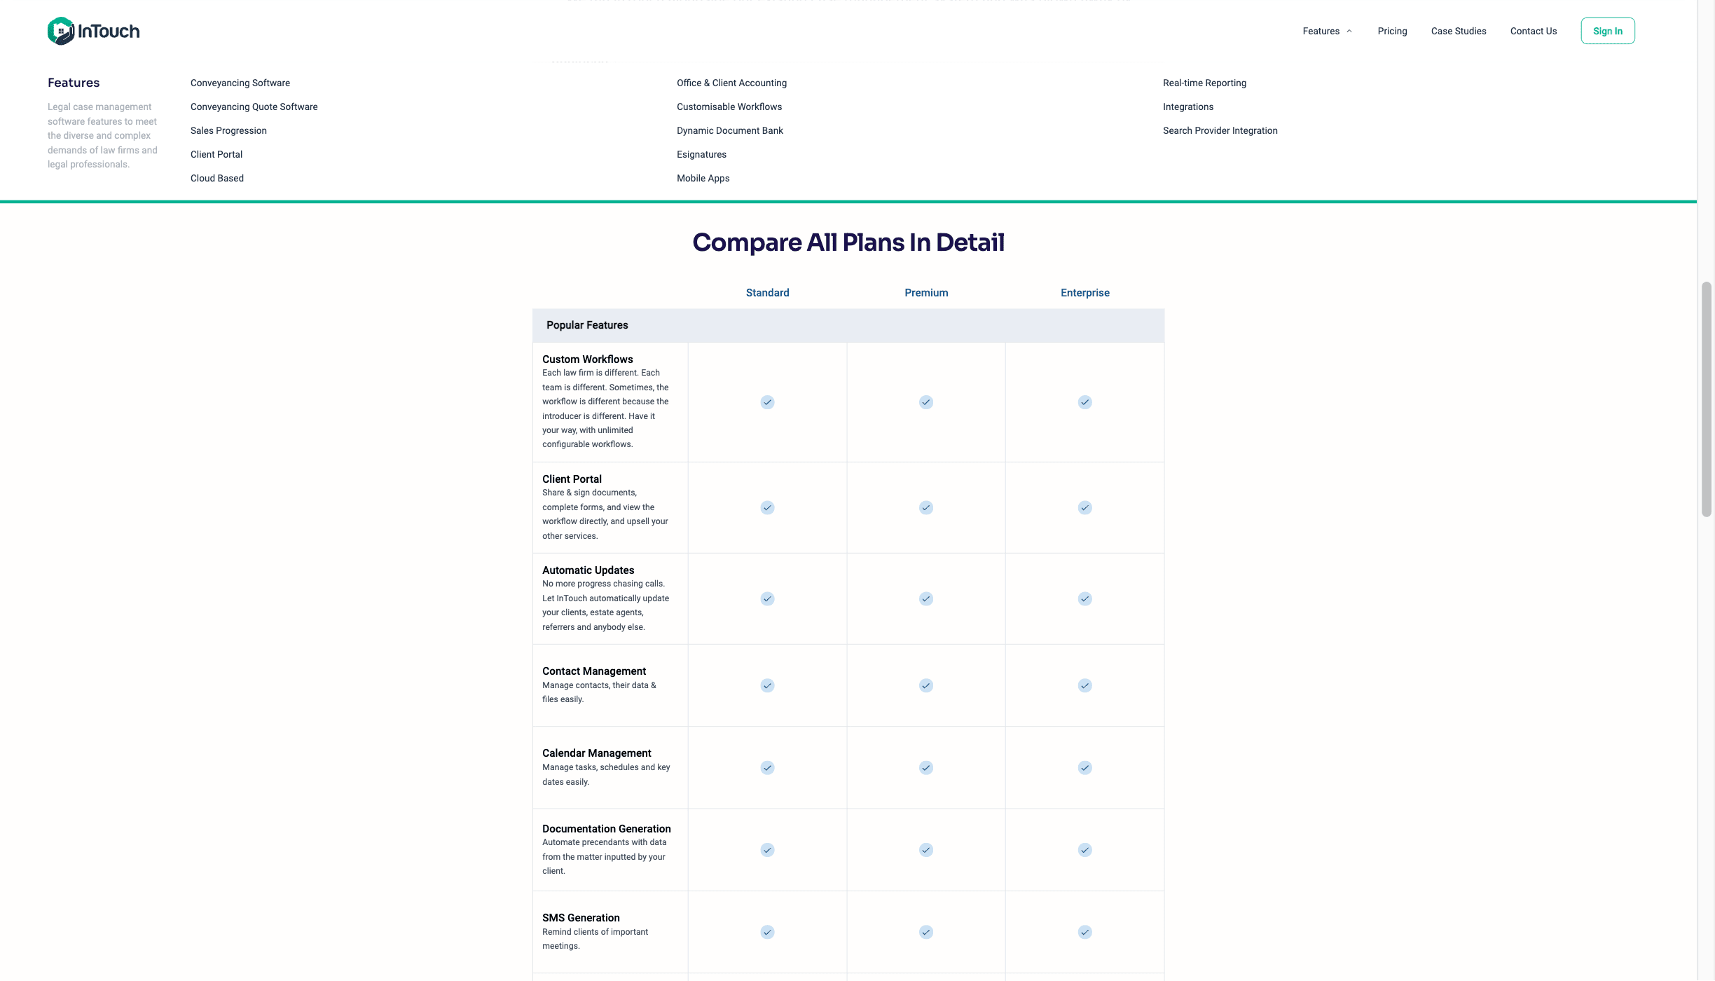Click the Features menu chevron arrow
This screenshot has height=981, width=1715.
pos(1349,31)
